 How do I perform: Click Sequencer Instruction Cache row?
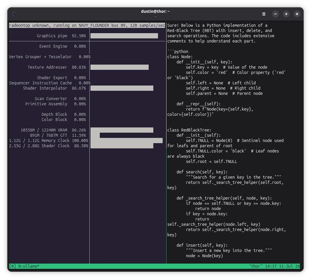(50, 83)
